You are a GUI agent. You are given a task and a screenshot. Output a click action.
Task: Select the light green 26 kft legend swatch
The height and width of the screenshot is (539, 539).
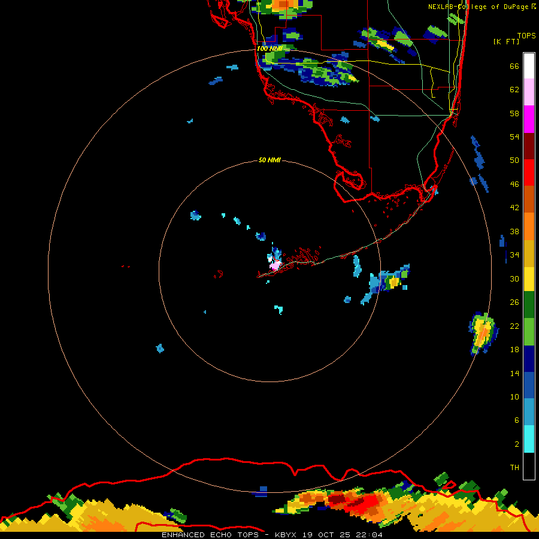pos(529,332)
